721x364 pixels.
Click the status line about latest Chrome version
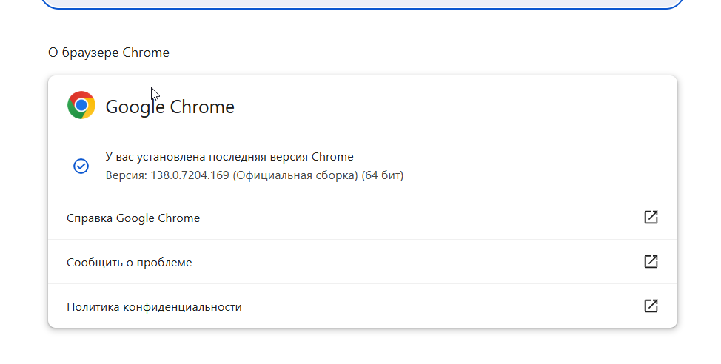click(x=229, y=157)
